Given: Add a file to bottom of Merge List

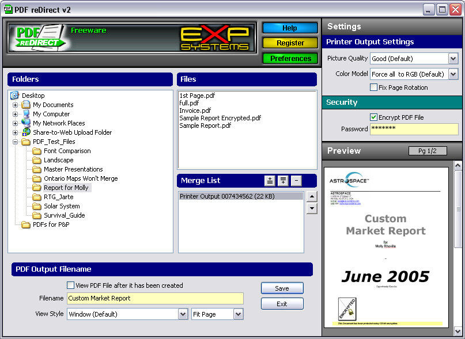Looking at the screenshot, I should (x=282, y=180).
